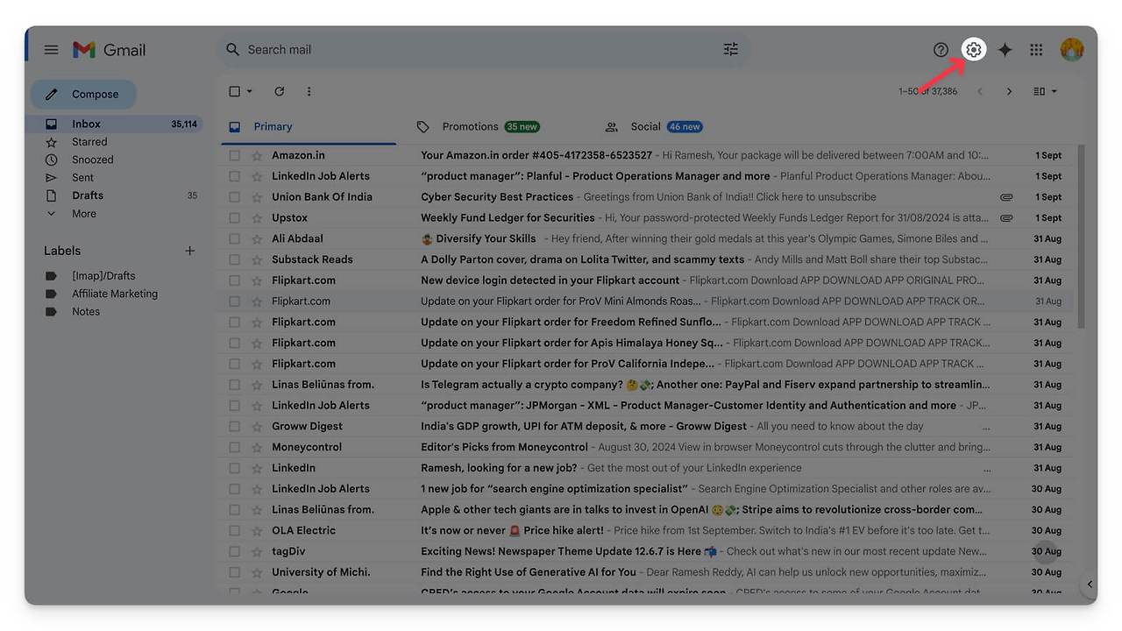Create a new label with plus icon
This screenshot has height=631, width=1122.
[189, 251]
